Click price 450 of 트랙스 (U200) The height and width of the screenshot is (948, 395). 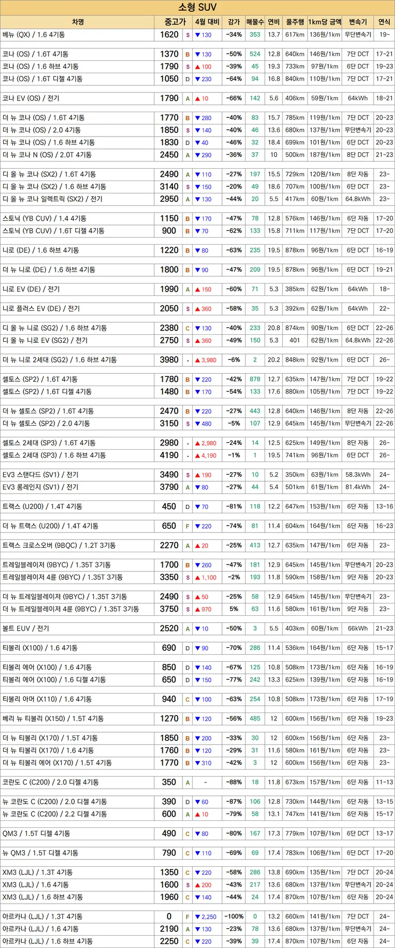[169, 506]
